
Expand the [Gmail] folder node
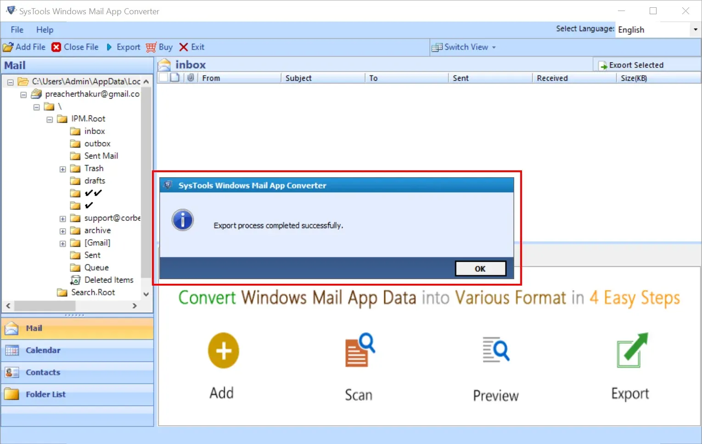[x=63, y=243]
